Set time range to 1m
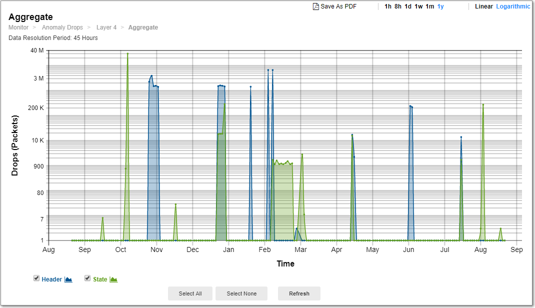535x308 pixels. click(x=430, y=6)
